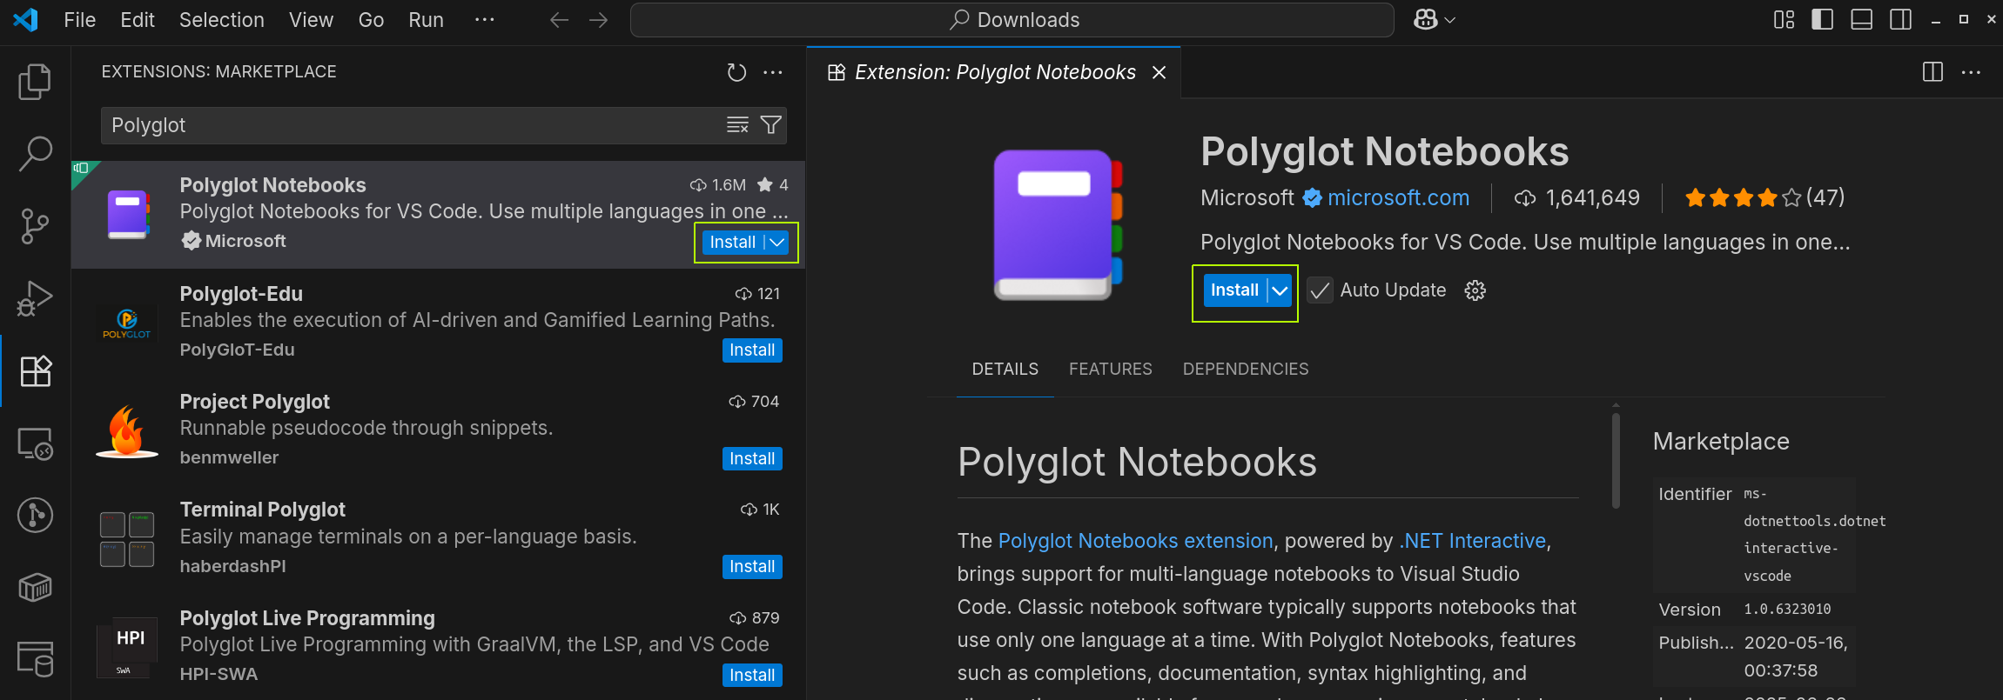Switch to the DETAILS tab

[1005, 369]
